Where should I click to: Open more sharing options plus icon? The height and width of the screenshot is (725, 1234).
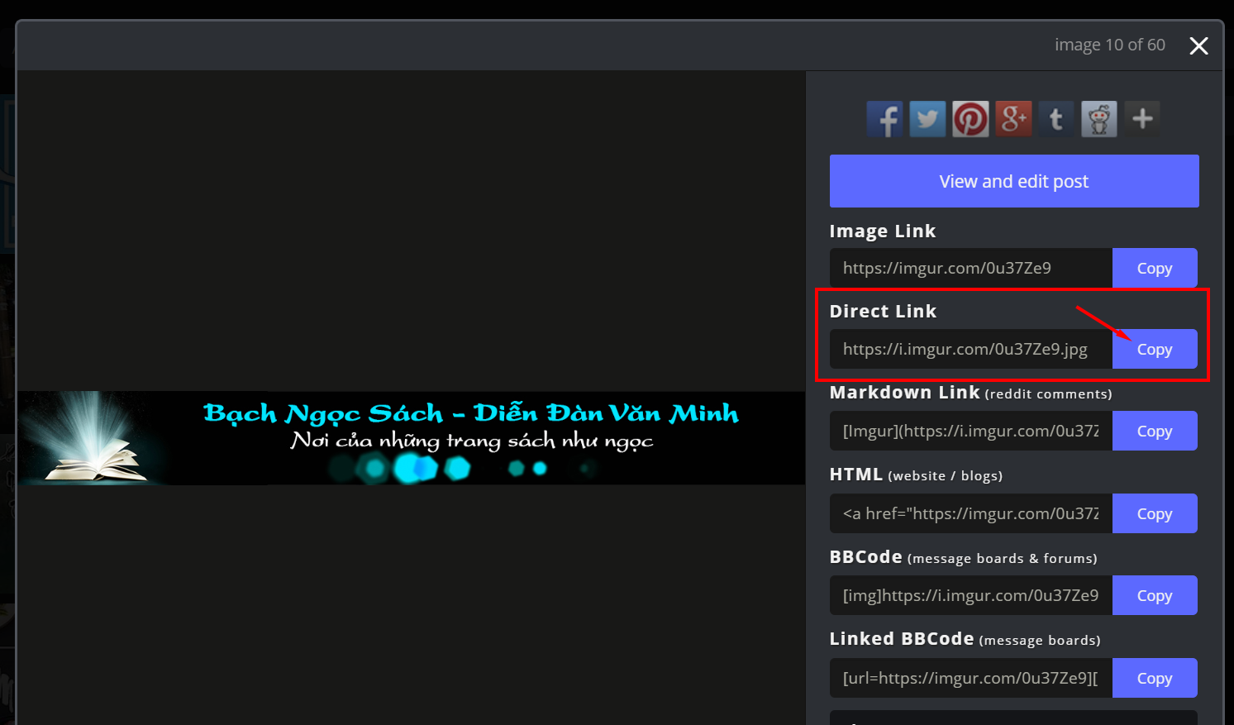tap(1142, 119)
